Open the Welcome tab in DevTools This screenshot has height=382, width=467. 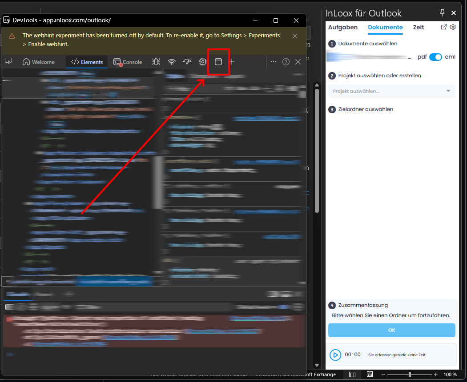pyautogui.click(x=39, y=62)
